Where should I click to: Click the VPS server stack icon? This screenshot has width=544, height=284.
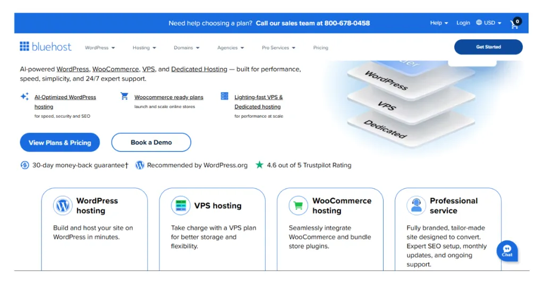point(225,96)
